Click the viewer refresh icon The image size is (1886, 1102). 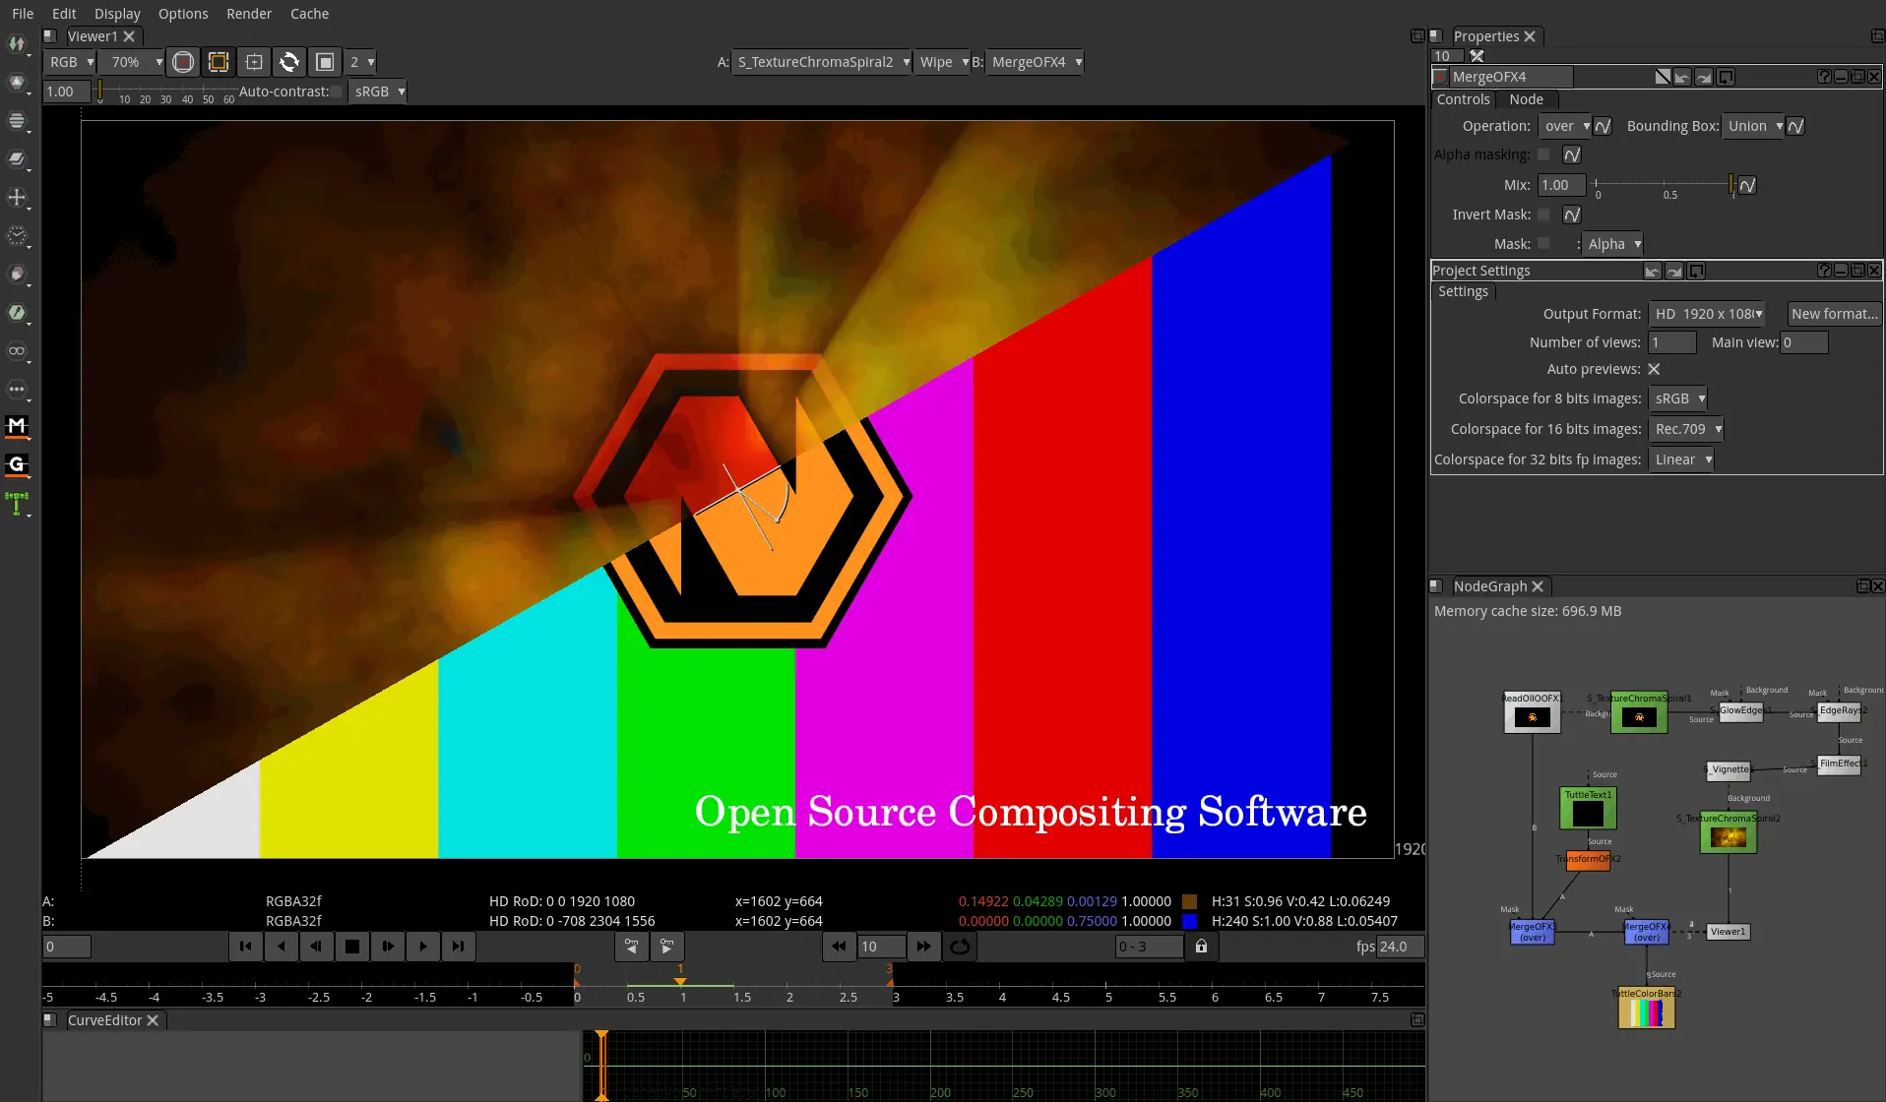(289, 62)
